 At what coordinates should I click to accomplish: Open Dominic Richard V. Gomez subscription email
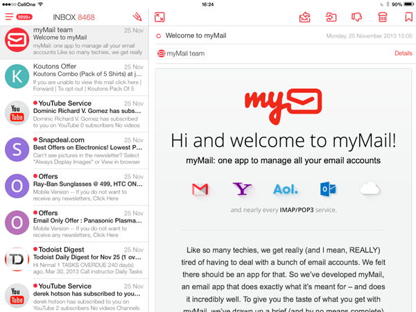[x=74, y=114]
